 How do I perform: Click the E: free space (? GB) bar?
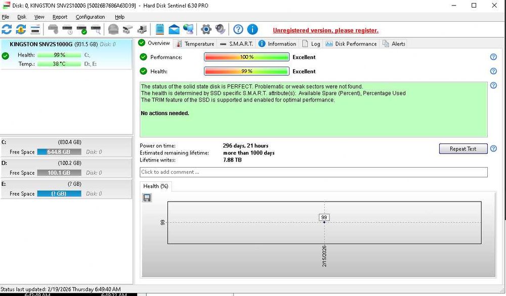click(x=59, y=193)
